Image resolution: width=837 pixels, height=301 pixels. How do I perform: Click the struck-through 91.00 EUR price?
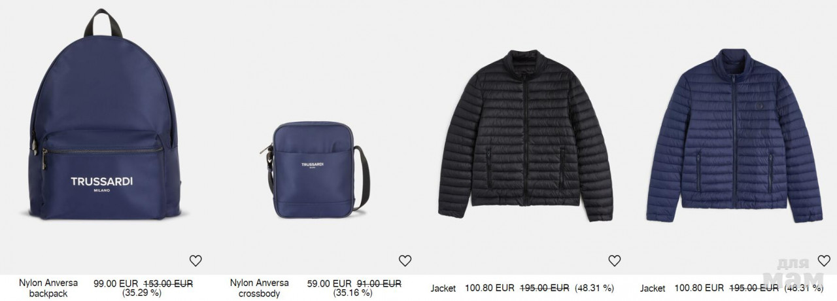[379, 283]
